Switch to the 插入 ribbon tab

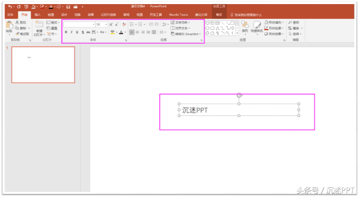[x=38, y=15]
